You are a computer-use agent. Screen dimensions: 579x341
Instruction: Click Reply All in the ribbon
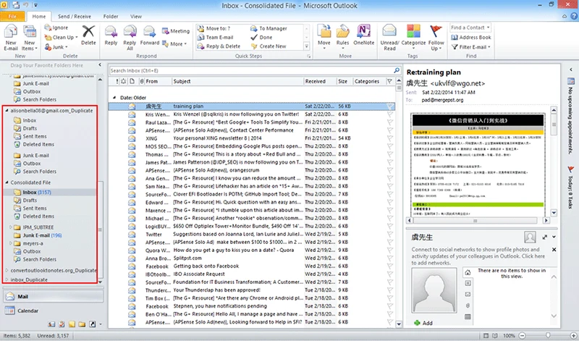(130, 38)
